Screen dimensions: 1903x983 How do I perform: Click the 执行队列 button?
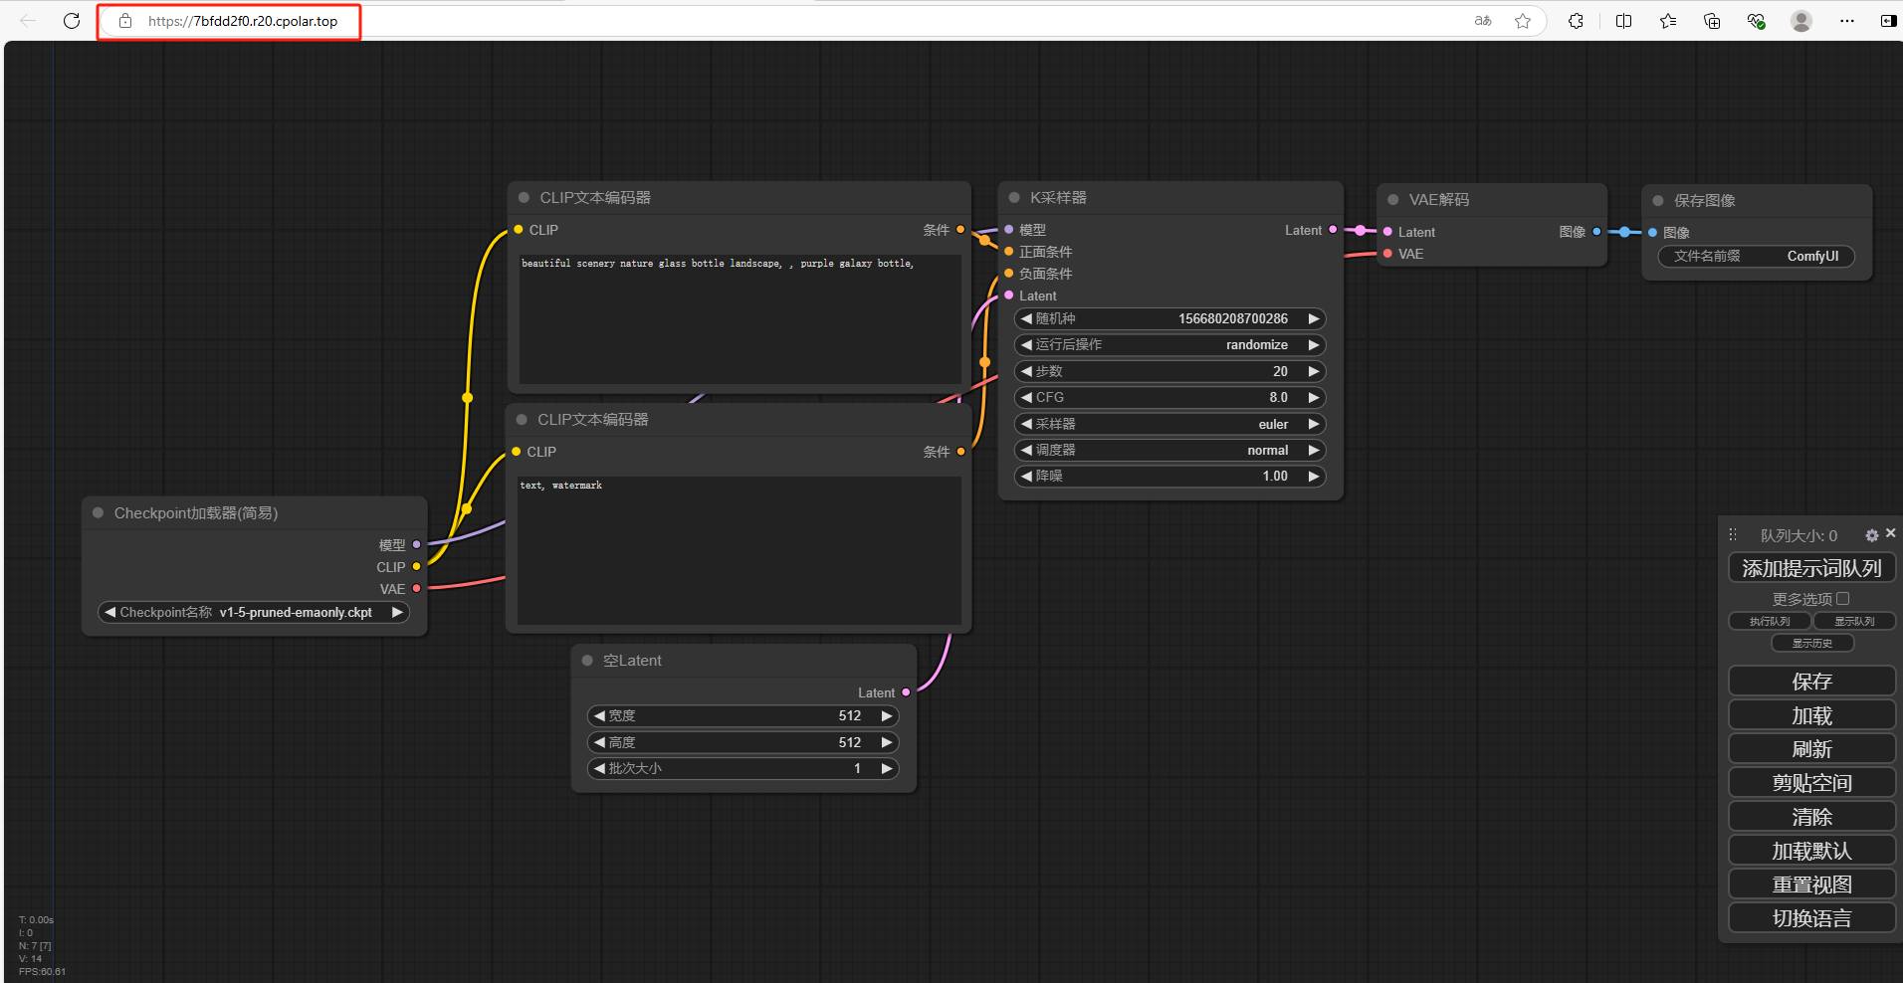point(1770,621)
